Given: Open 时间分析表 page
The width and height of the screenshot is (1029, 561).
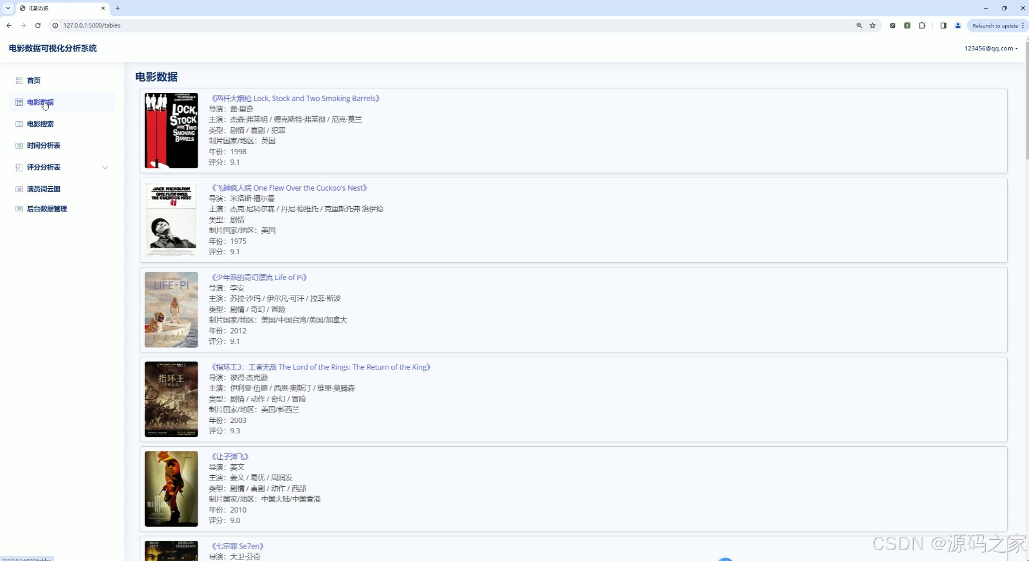Looking at the screenshot, I should coord(44,145).
